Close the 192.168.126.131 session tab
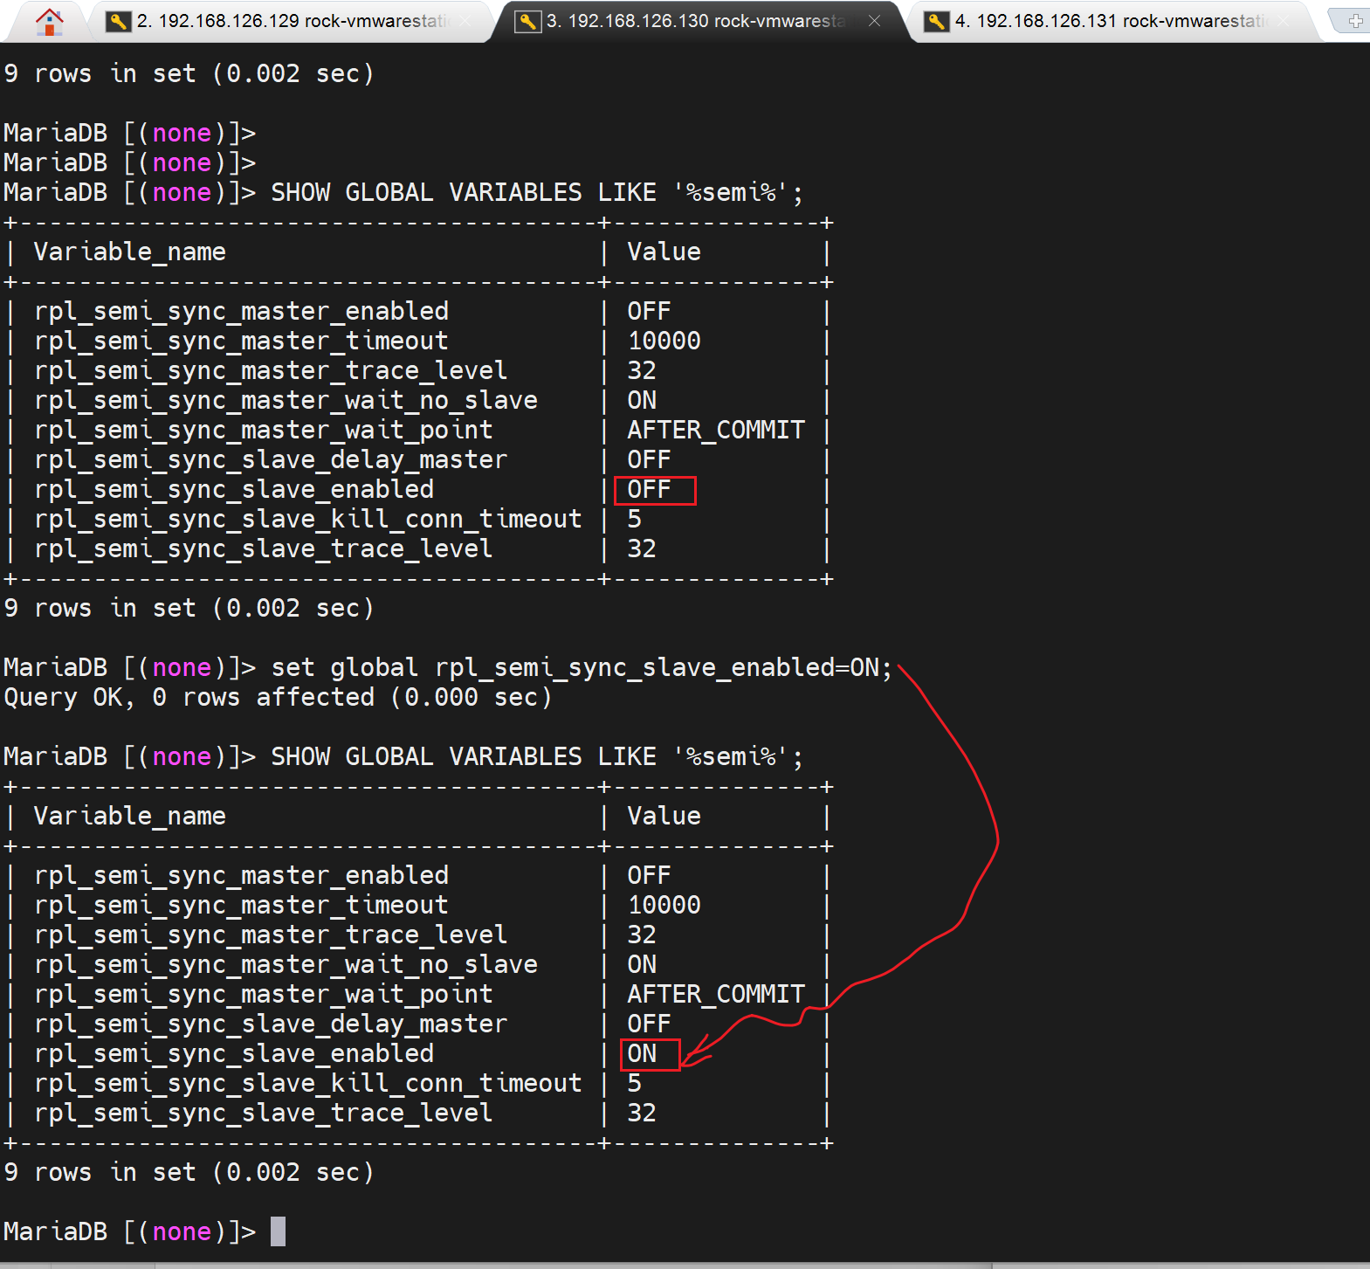 (1284, 21)
